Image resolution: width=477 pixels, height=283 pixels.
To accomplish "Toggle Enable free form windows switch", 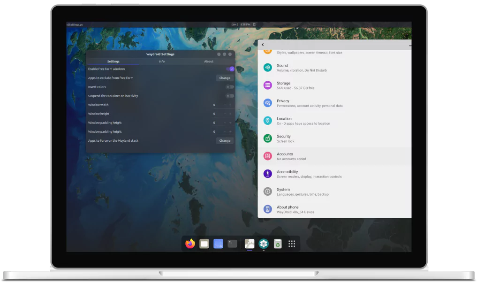I will 230,69.
